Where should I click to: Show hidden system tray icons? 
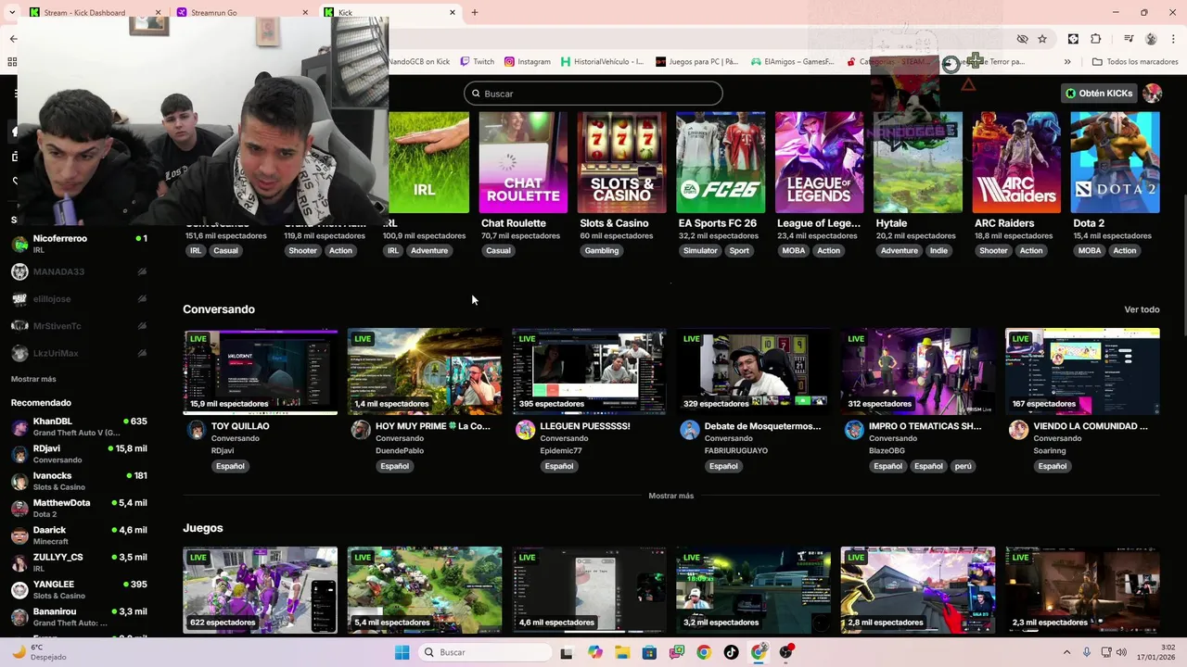click(x=1066, y=652)
